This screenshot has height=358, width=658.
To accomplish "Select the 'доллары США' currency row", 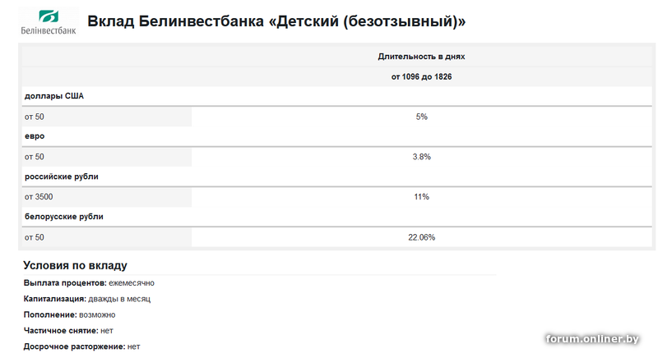I will click(x=54, y=96).
